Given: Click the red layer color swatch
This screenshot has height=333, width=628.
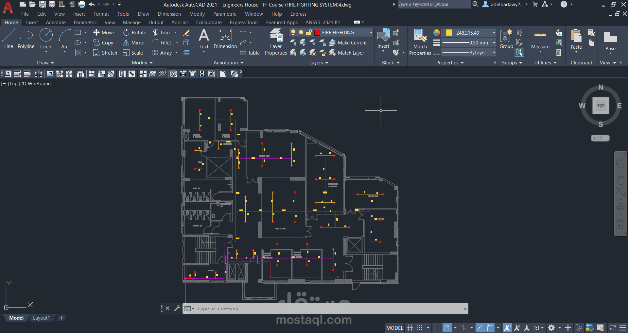Looking at the screenshot, I should tap(317, 32).
